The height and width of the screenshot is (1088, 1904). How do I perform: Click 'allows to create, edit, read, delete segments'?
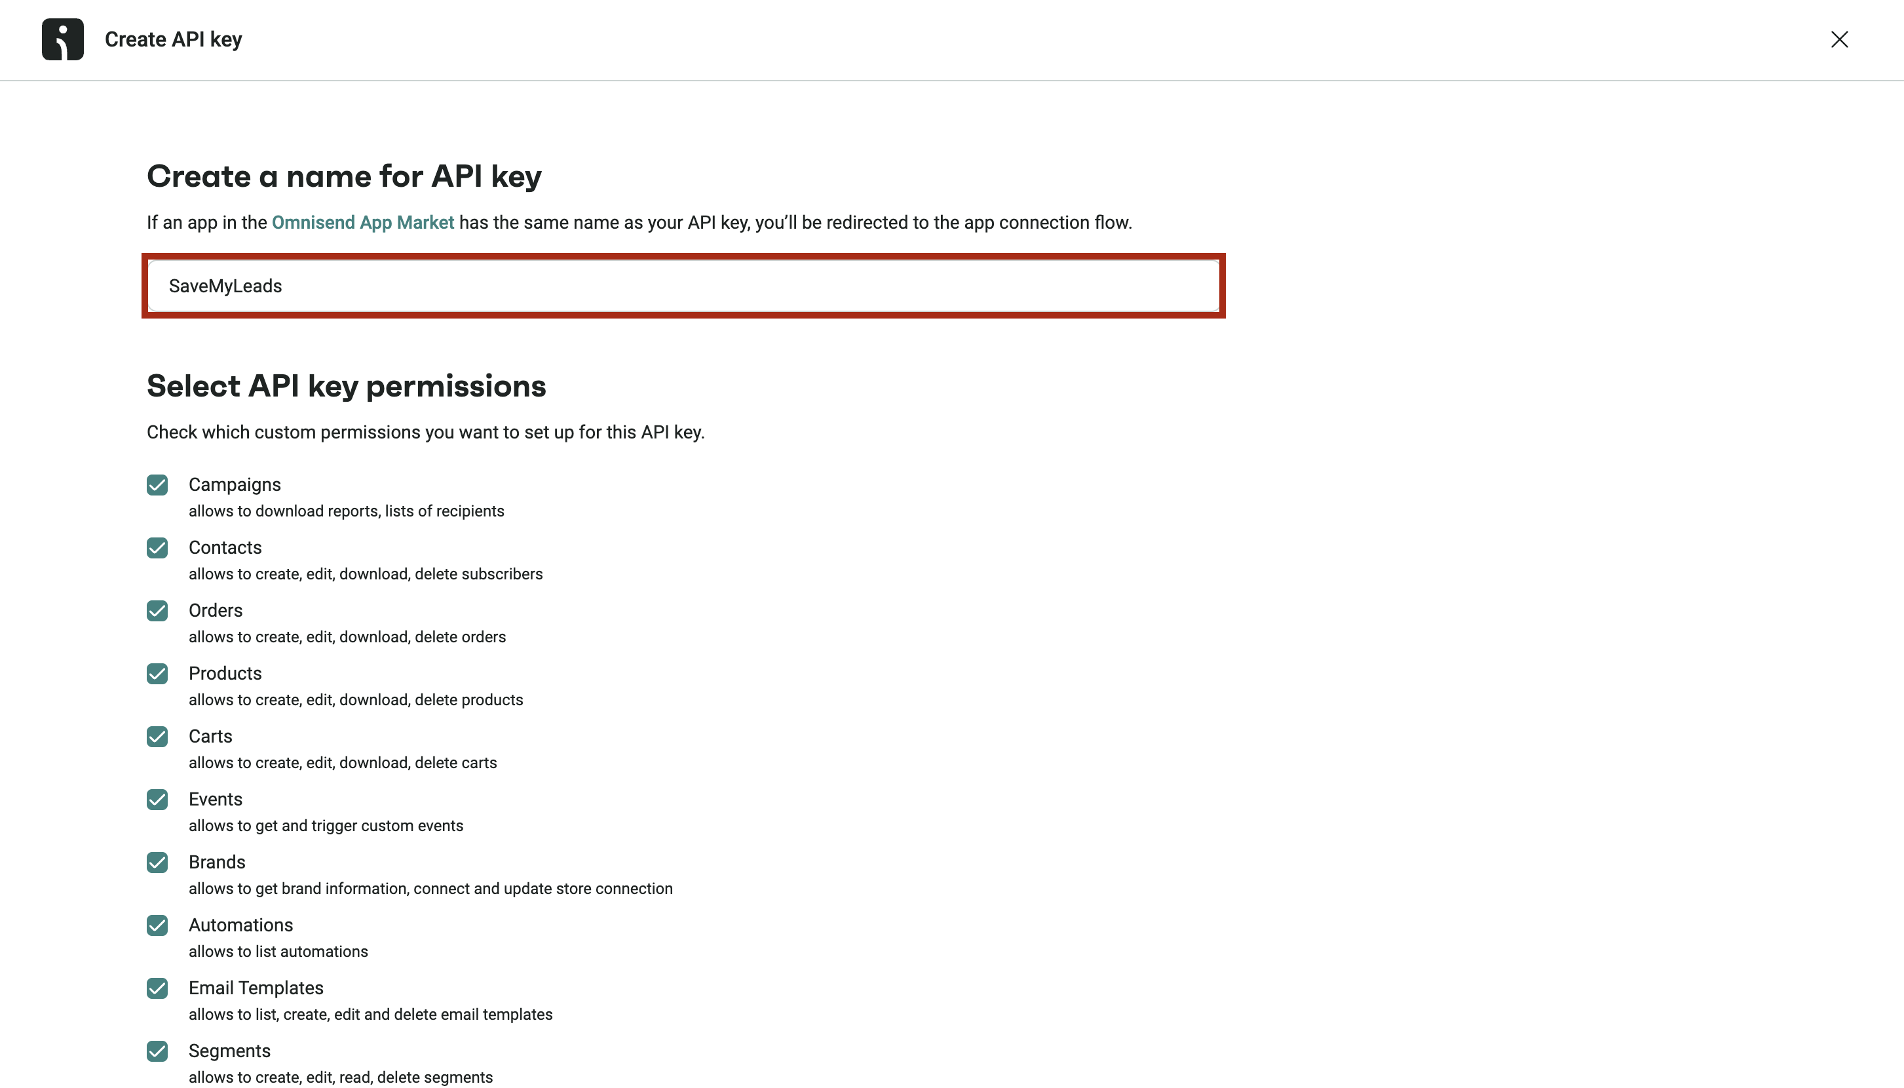click(x=341, y=1077)
